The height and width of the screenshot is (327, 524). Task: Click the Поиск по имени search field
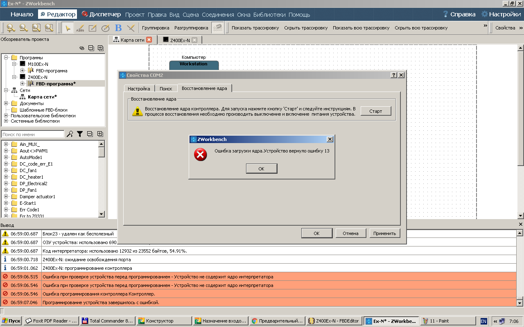tap(33, 134)
